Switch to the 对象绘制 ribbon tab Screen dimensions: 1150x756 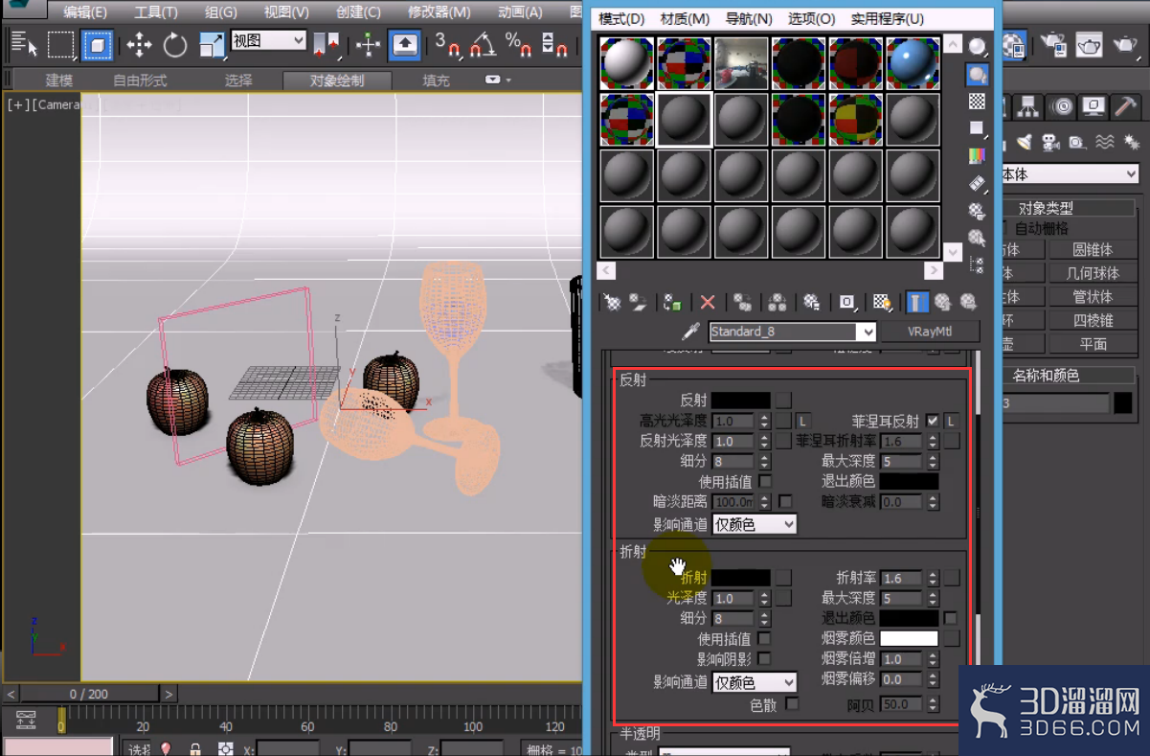[337, 80]
